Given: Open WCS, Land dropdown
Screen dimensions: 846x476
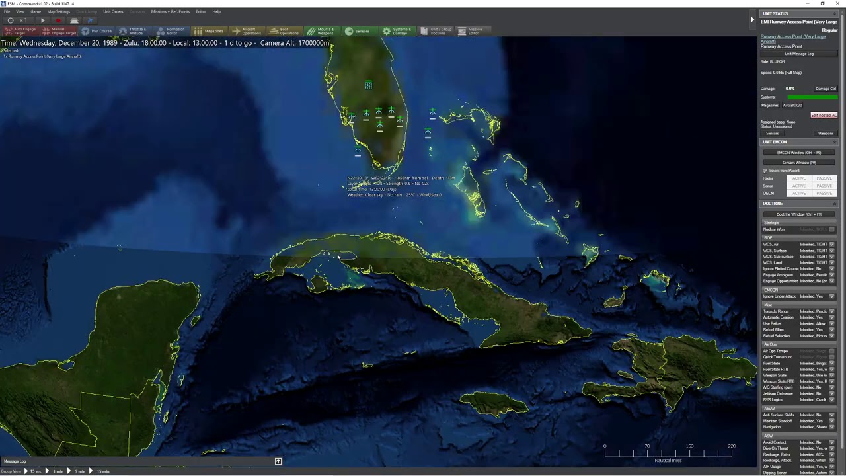Looking at the screenshot, I should tap(831, 262).
